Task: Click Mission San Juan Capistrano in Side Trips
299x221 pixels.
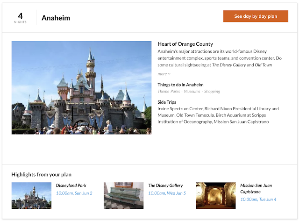Action: [241, 121]
